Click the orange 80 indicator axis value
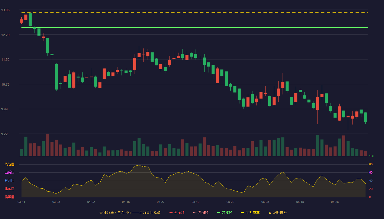384x219 pixels. click(371, 164)
